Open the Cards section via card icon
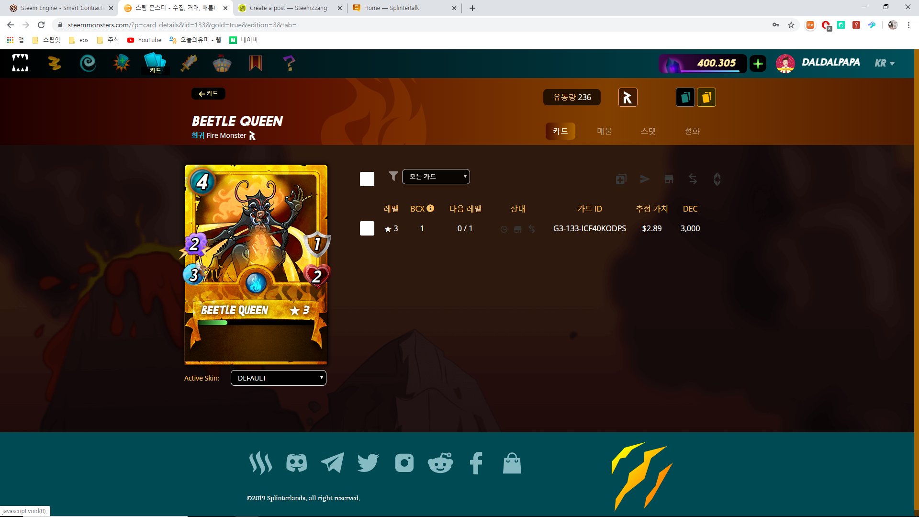The width and height of the screenshot is (919, 517). (x=154, y=63)
